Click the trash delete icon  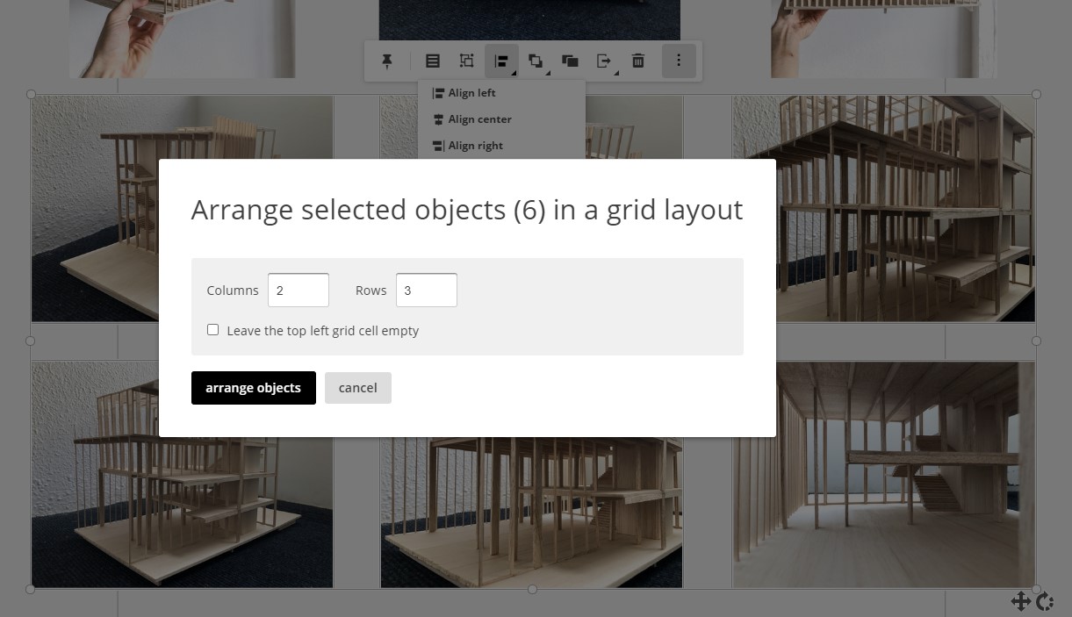tap(638, 61)
